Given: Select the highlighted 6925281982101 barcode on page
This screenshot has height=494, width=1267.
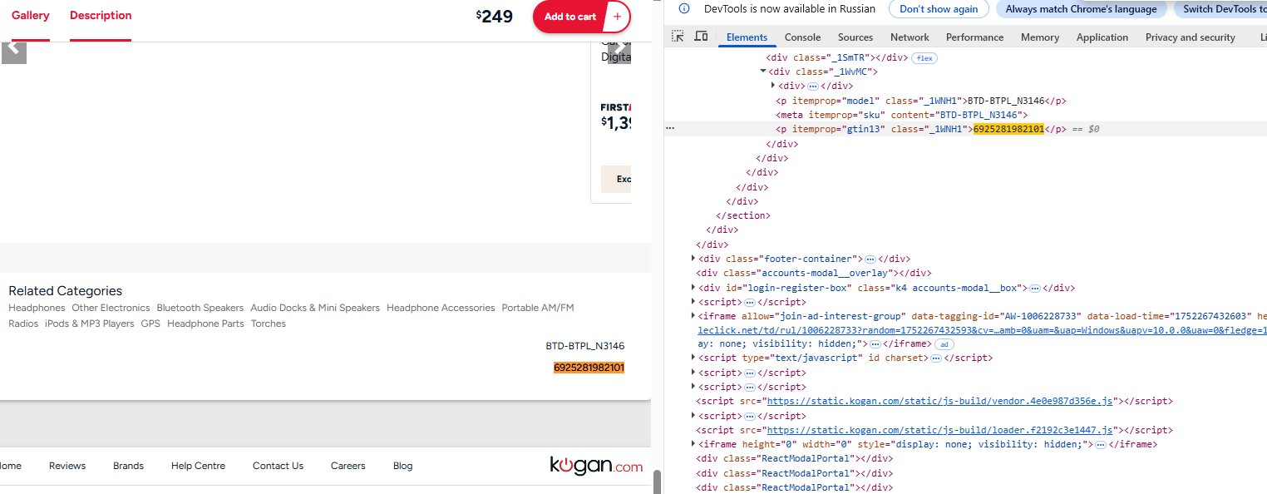Looking at the screenshot, I should [589, 368].
